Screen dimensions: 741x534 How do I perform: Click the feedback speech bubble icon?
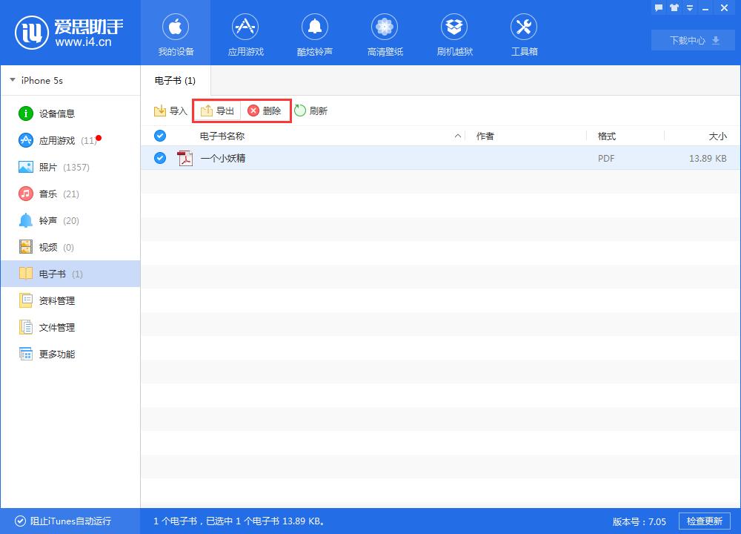click(659, 7)
